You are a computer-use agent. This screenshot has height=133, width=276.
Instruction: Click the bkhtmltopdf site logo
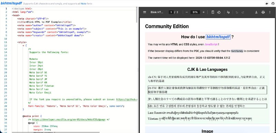(11, 3)
